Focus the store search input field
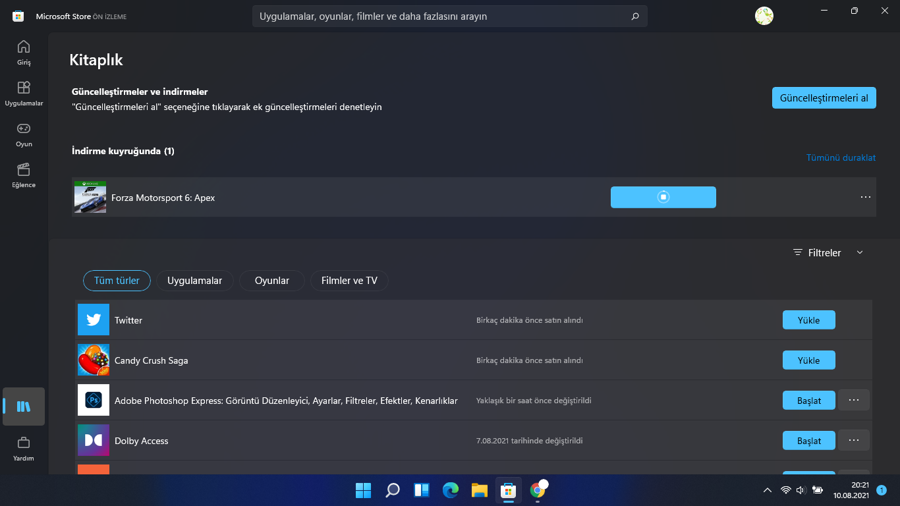This screenshot has width=900, height=506. 450,16
